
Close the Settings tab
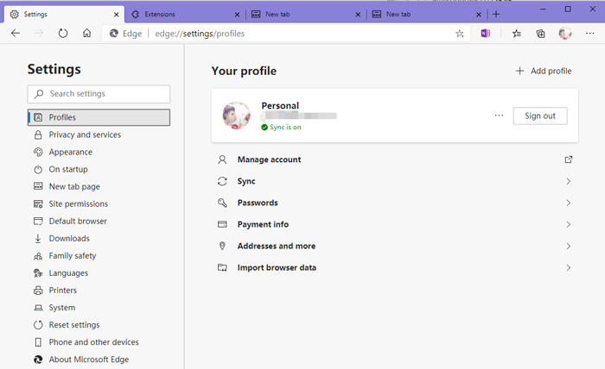(117, 15)
